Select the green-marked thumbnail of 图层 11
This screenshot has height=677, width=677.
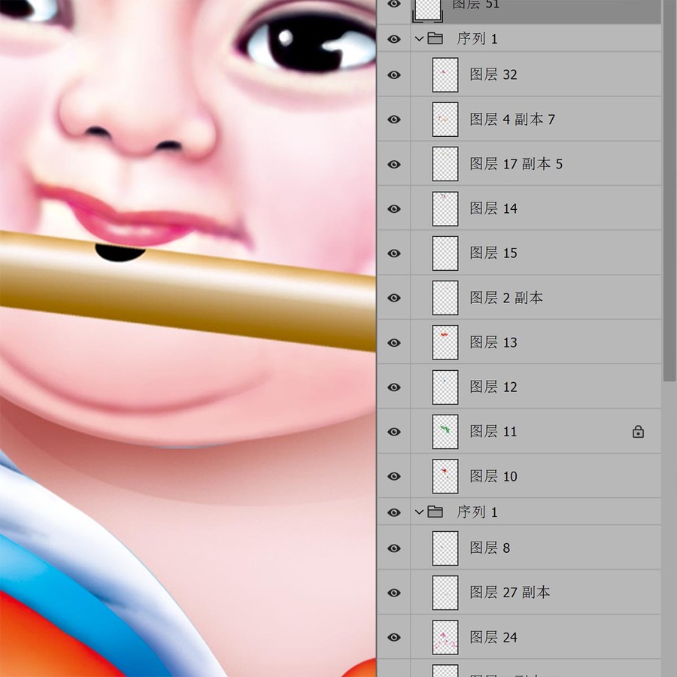pos(445,432)
